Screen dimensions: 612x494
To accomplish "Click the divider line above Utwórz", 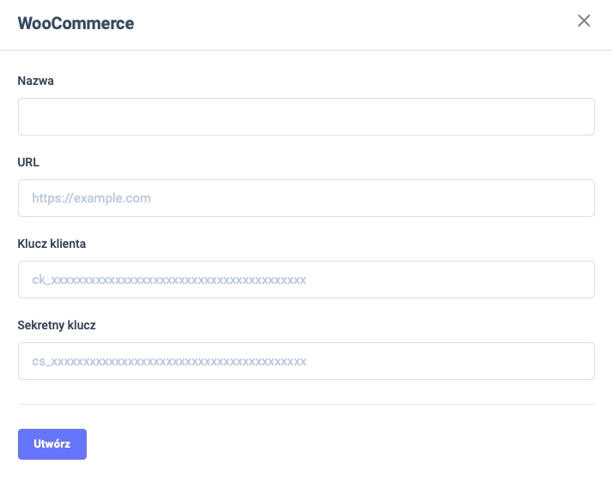I will (306, 404).
